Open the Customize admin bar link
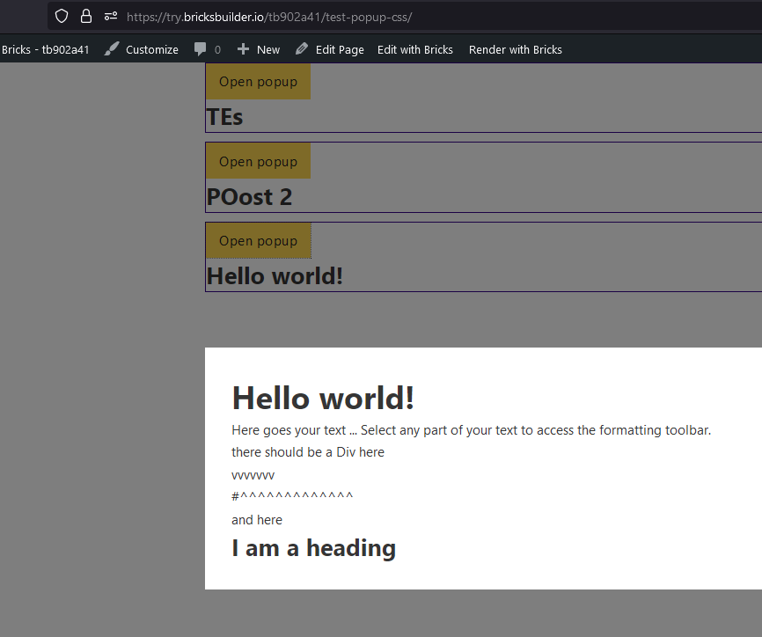 tap(151, 49)
